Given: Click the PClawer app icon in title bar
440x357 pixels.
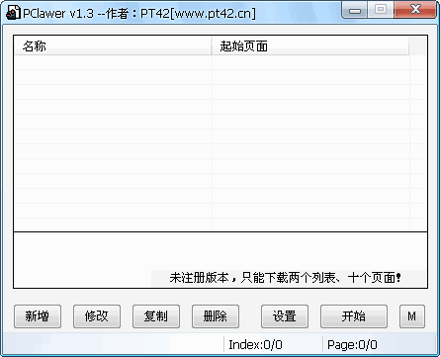Looking at the screenshot, I should coord(13,13).
